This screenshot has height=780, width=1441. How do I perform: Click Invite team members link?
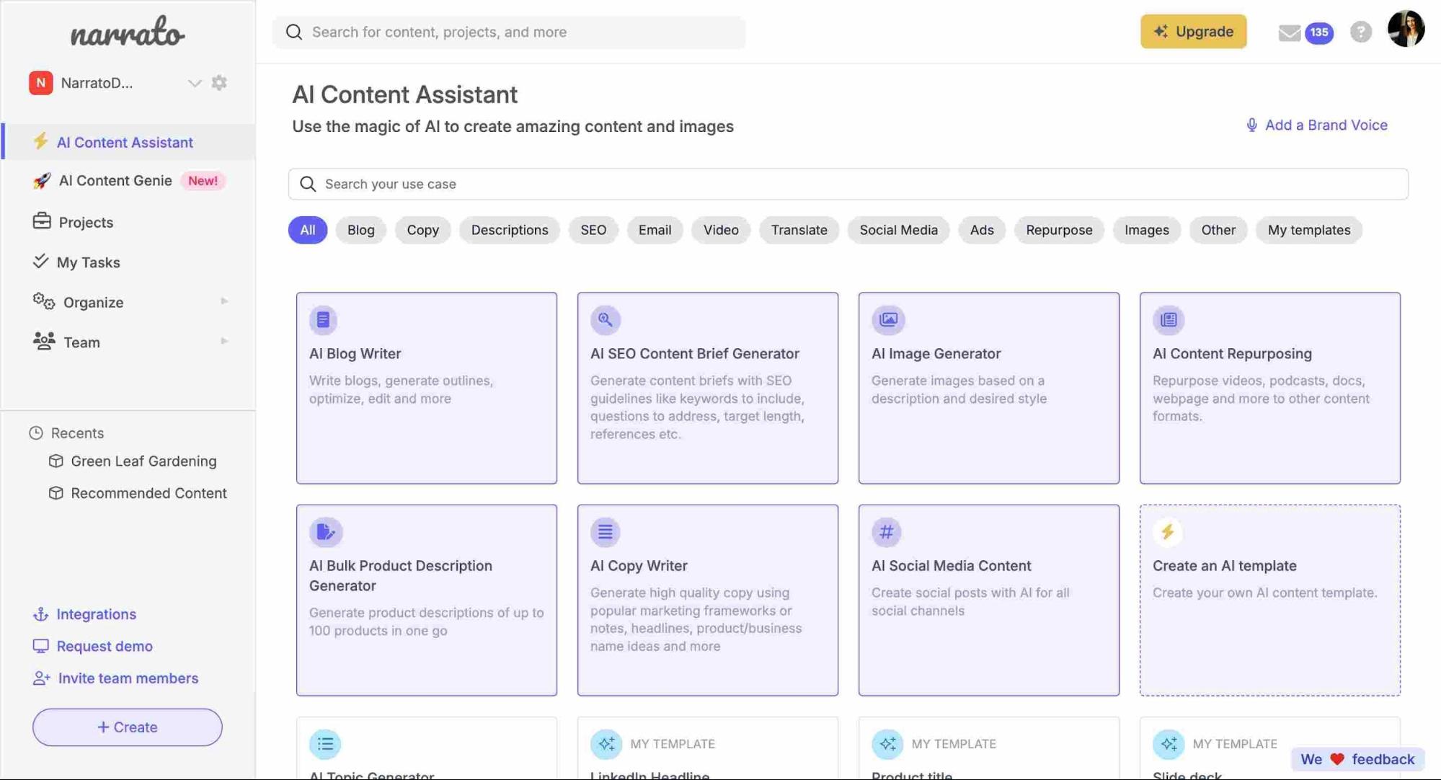tap(115, 678)
